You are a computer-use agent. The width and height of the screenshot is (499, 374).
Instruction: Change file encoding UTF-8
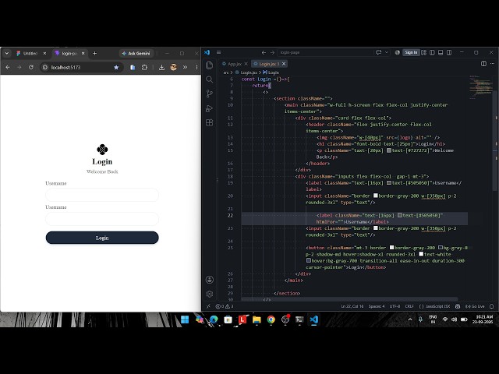click(x=395, y=306)
